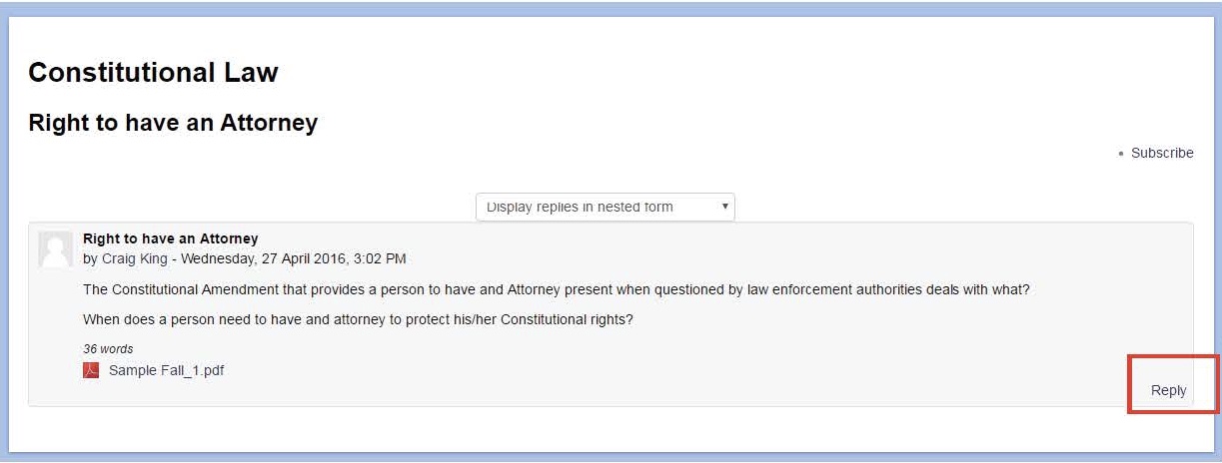Image resolution: width=1222 pixels, height=463 pixels.
Task: Click the red PDF attachment icon
Action: (91, 370)
